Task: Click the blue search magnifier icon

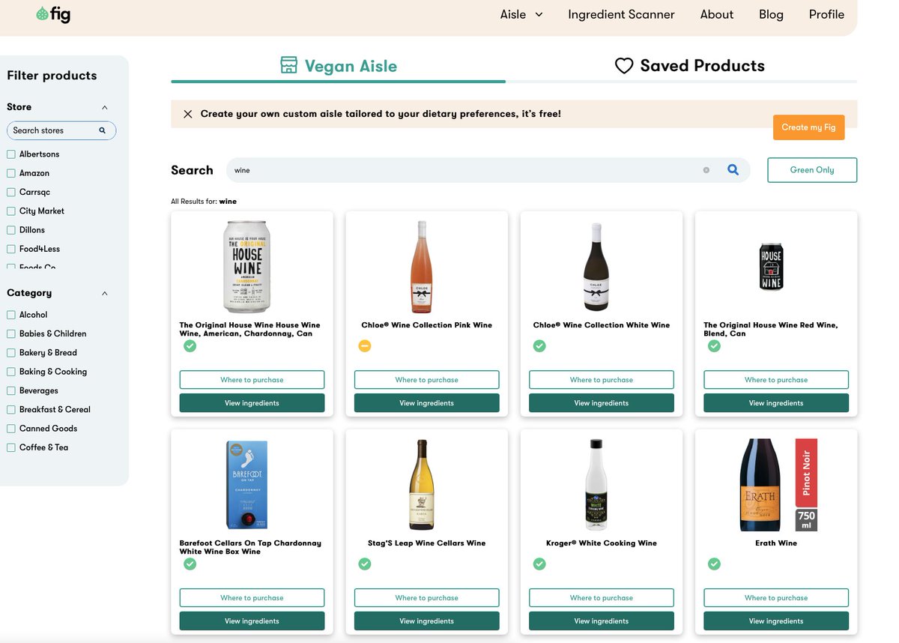Action: click(733, 170)
